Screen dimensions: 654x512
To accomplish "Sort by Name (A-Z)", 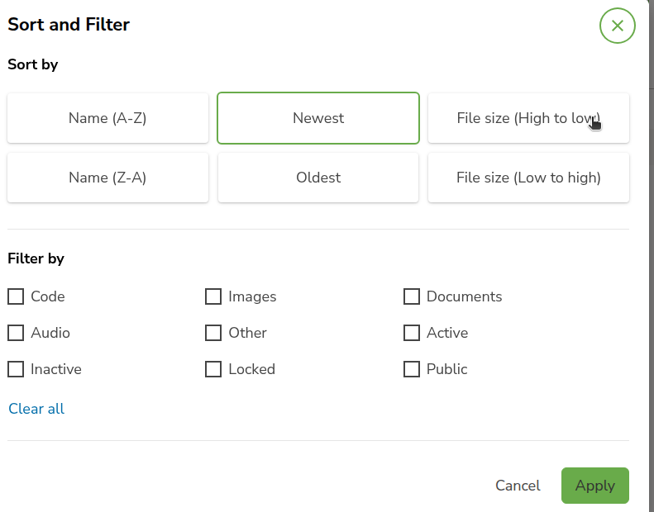I will click(x=107, y=118).
